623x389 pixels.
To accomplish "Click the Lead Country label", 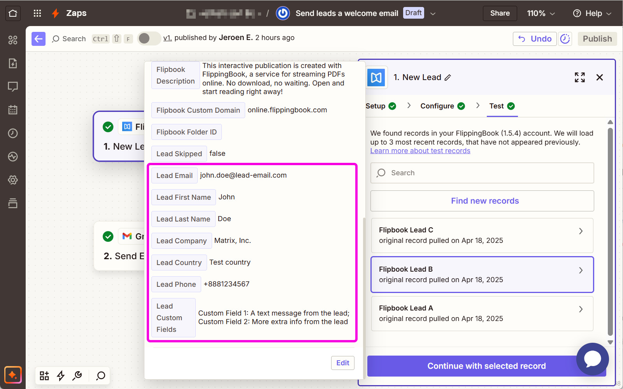I will (179, 263).
